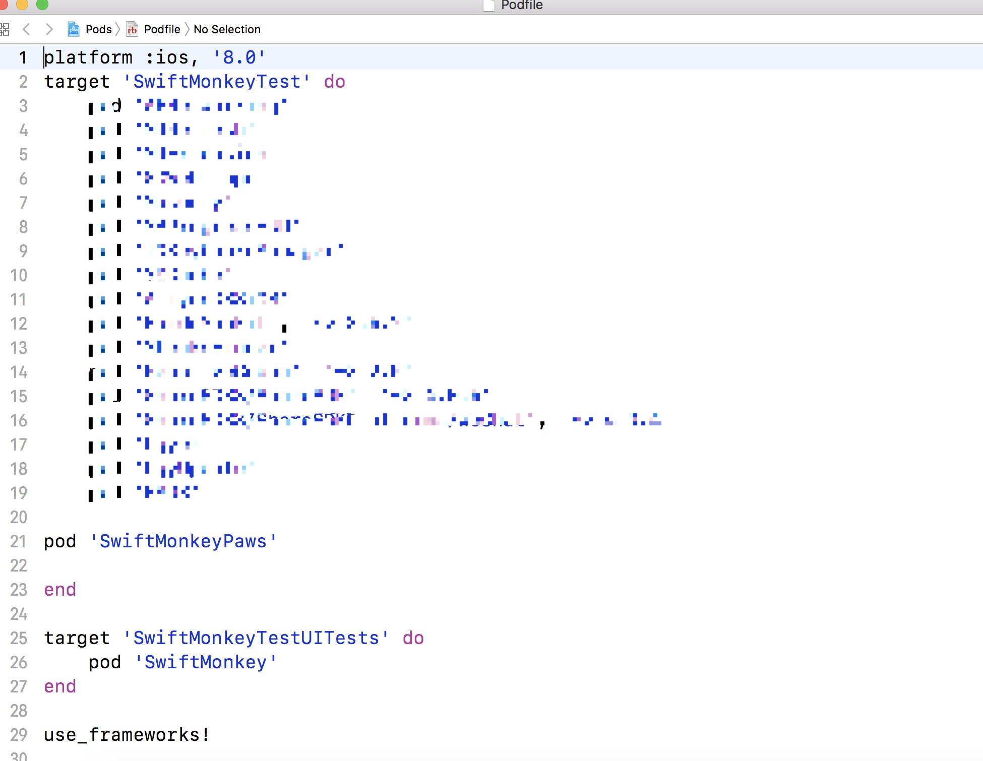Image resolution: width=983 pixels, height=761 pixels.
Task: Click the '8.0' platform version string
Action: tap(239, 57)
